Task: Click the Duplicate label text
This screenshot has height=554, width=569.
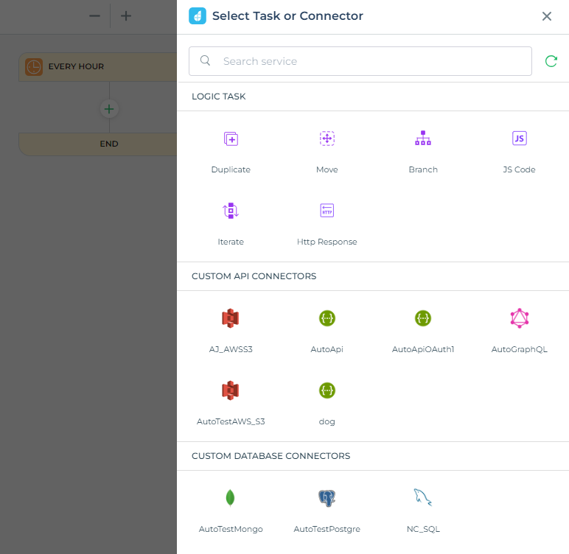Action: coord(231,169)
